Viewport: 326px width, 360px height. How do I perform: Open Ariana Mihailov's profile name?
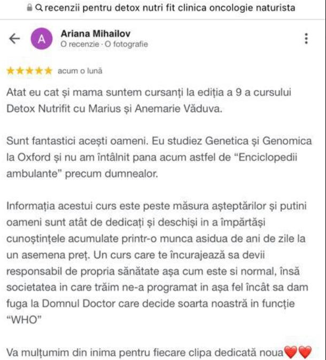[x=96, y=34]
